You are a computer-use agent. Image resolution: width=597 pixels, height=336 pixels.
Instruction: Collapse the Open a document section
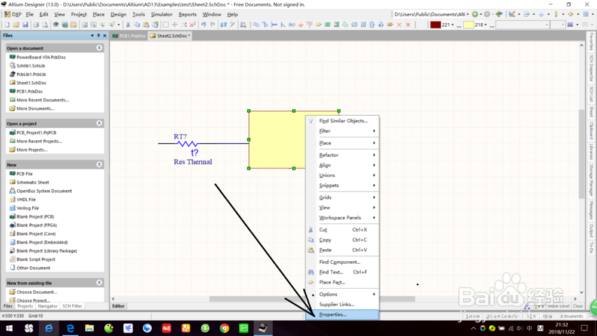(99, 48)
